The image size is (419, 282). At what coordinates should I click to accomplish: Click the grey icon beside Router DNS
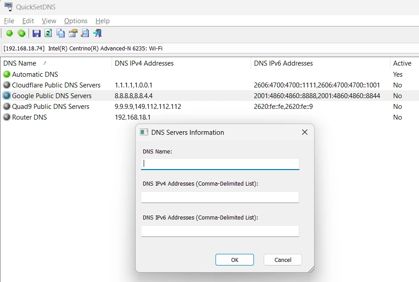pyautogui.click(x=7, y=117)
